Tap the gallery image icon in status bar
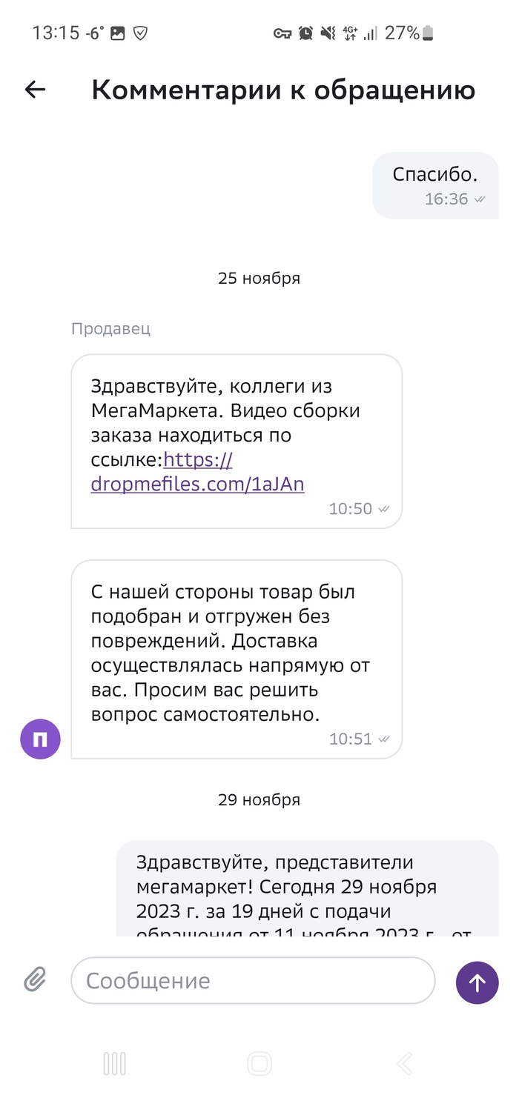 (x=117, y=33)
